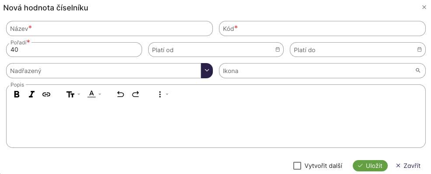Enable the Vytvořit další checkbox
The width and height of the screenshot is (431, 174).
click(x=297, y=166)
